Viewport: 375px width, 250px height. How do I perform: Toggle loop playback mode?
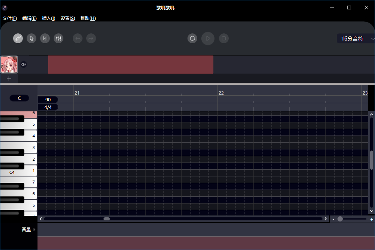(x=192, y=38)
